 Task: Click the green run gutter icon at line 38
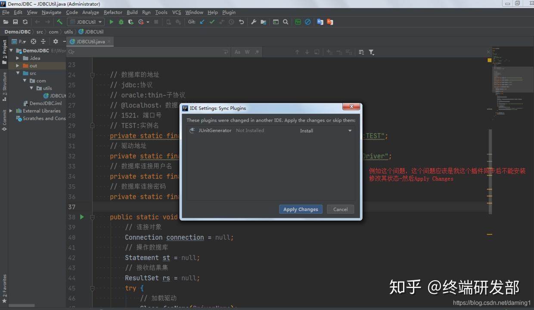point(82,217)
